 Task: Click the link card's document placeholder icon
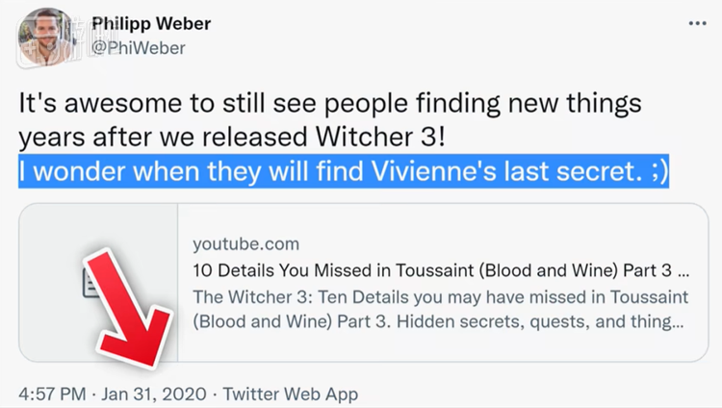point(93,282)
